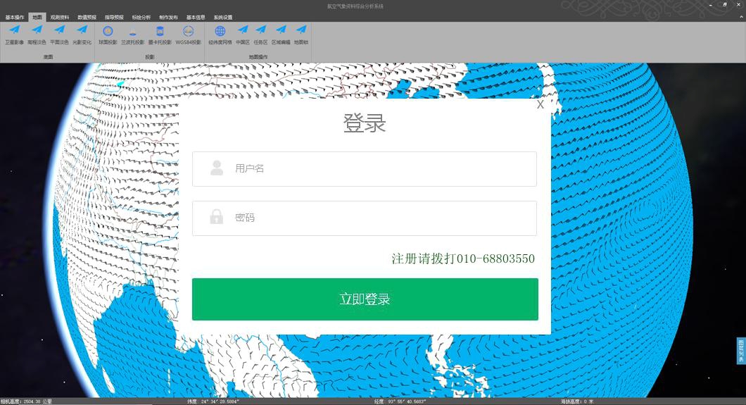Image resolution: width=746 pixels, height=405 pixels.
Task: Switch to the 观测资料 tab
Action: click(60, 17)
